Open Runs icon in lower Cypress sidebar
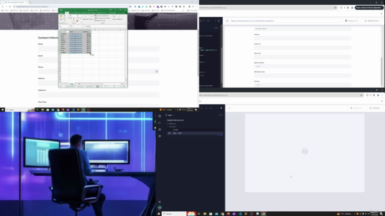 point(159,122)
